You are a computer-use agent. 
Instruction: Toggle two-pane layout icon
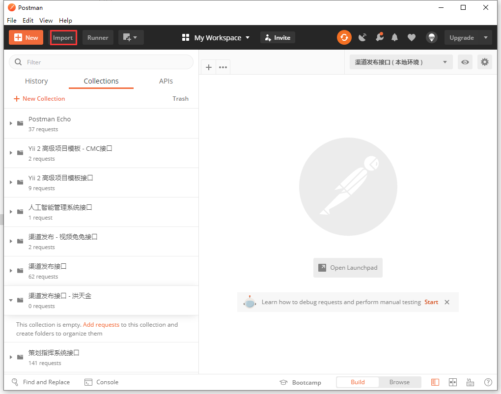coord(453,382)
